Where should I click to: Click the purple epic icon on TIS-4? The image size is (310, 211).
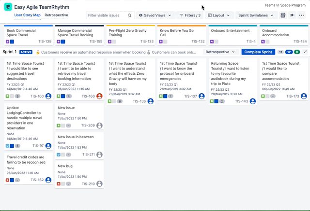212,42
